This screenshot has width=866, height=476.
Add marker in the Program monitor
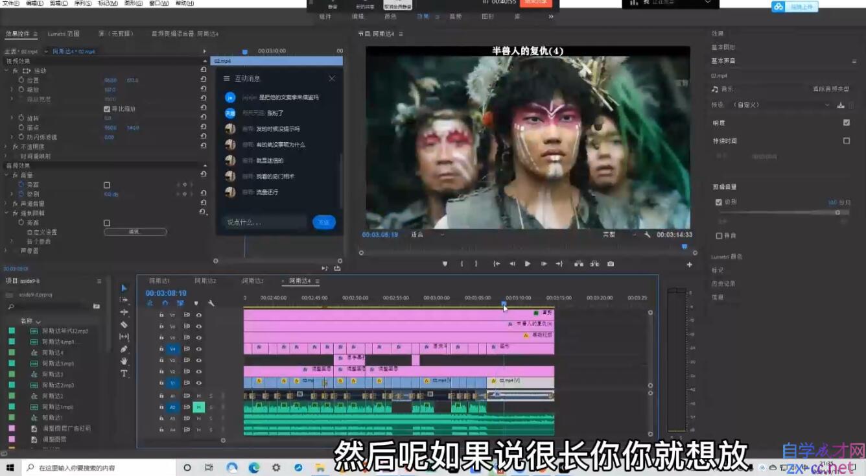(x=445, y=264)
